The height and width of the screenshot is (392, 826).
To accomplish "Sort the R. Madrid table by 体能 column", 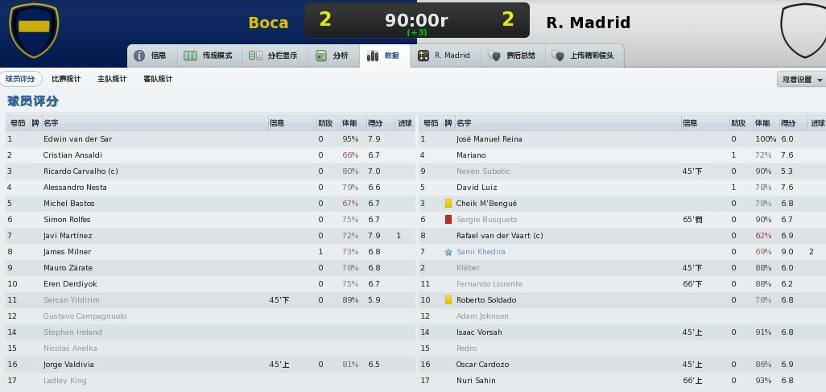I will tap(766, 123).
